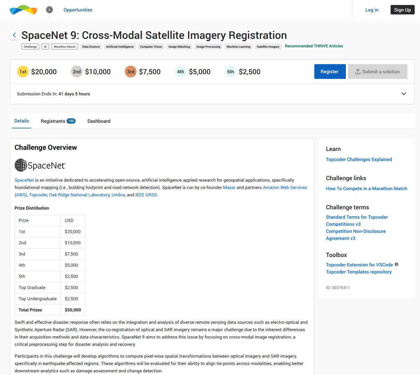Click the 190 registrants count badge
420x375 pixels.
click(71, 121)
